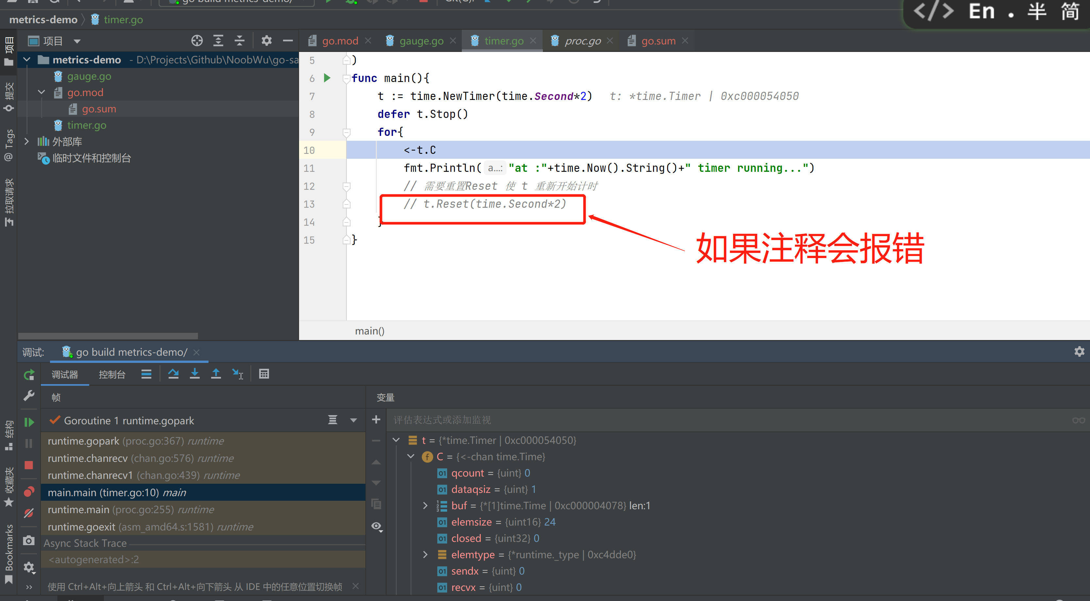Viewport: 1090px width, 601px height.
Task: Switch to go.mod editor tab
Action: click(340, 41)
